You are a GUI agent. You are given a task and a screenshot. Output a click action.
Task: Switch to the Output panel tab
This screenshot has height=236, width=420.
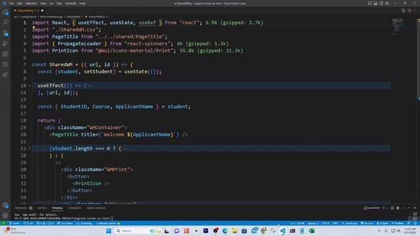click(x=42, y=208)
